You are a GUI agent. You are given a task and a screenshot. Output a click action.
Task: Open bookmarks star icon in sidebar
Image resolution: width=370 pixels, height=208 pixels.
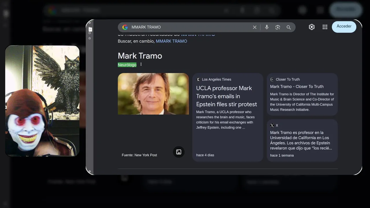90,38
